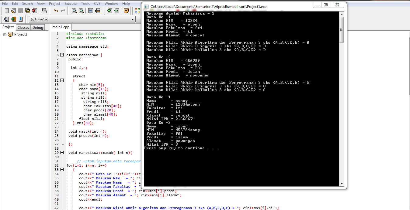The width and height of the screenshot is (410, 210).
Task: Create a new source file from toolbar
Action: pos(6,11)
